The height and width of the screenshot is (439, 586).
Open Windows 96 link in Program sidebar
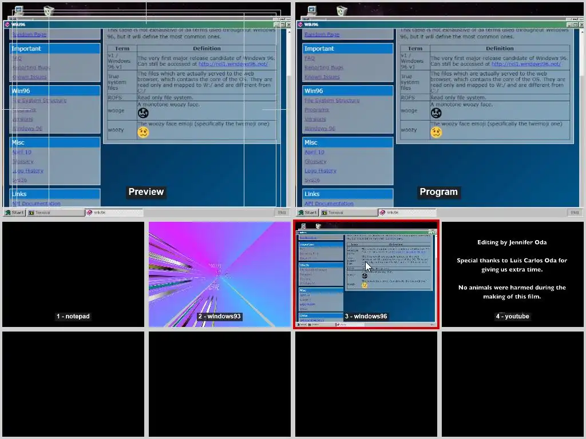tap(319, 129)
